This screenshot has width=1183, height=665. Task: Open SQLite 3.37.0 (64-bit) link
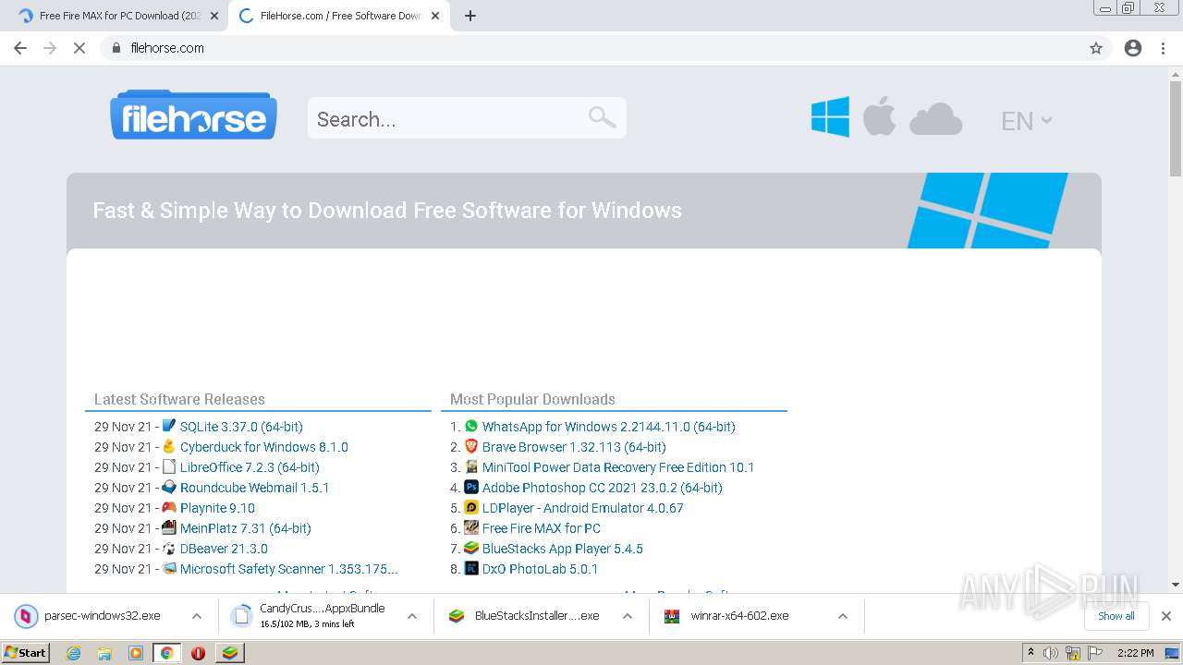[x=241, y=427]
